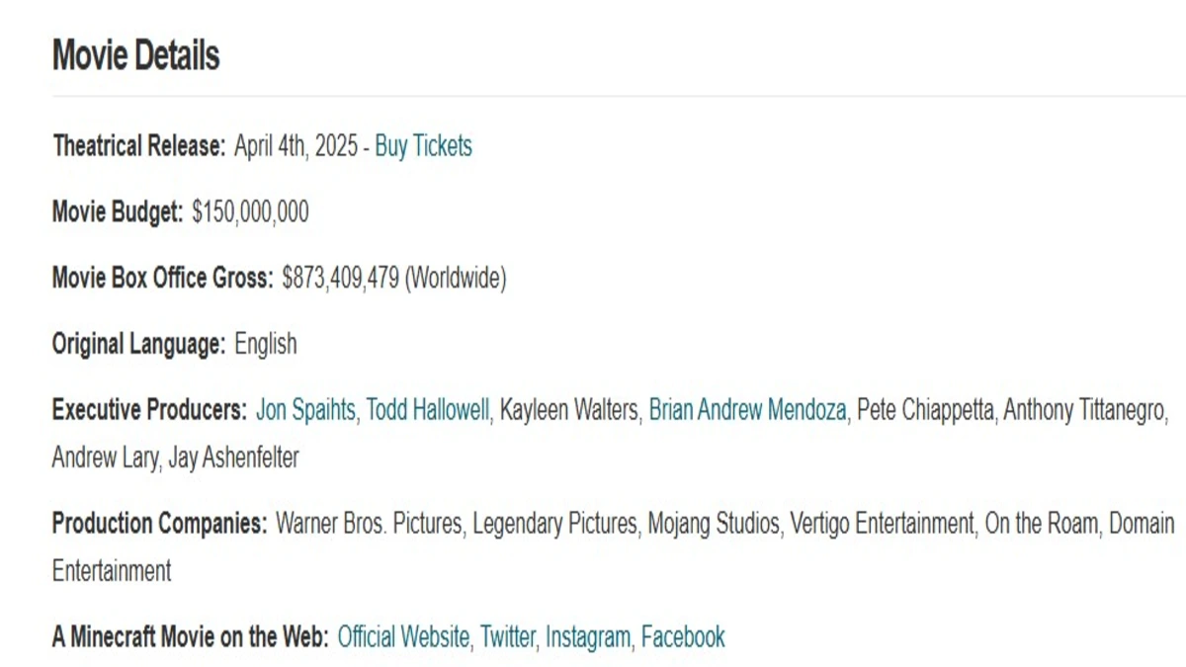Click the Kayleen Walters name

(568, 410)
